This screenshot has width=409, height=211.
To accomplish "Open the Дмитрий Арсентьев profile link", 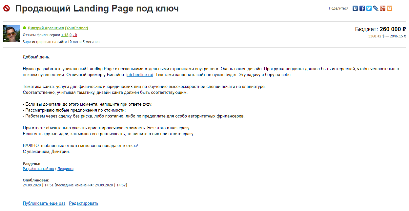I will (x=46, y=28).
